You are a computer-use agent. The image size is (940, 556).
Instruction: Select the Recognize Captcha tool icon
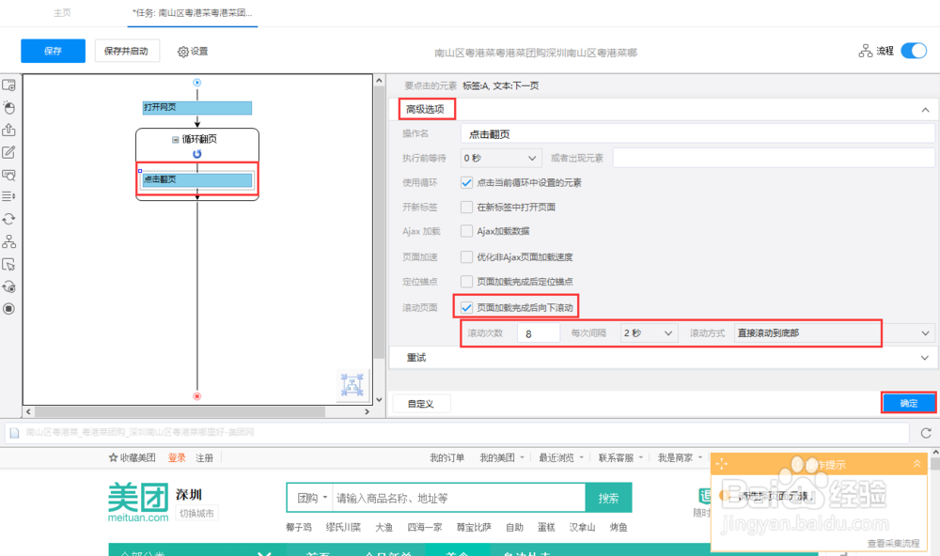pos(8,175)
